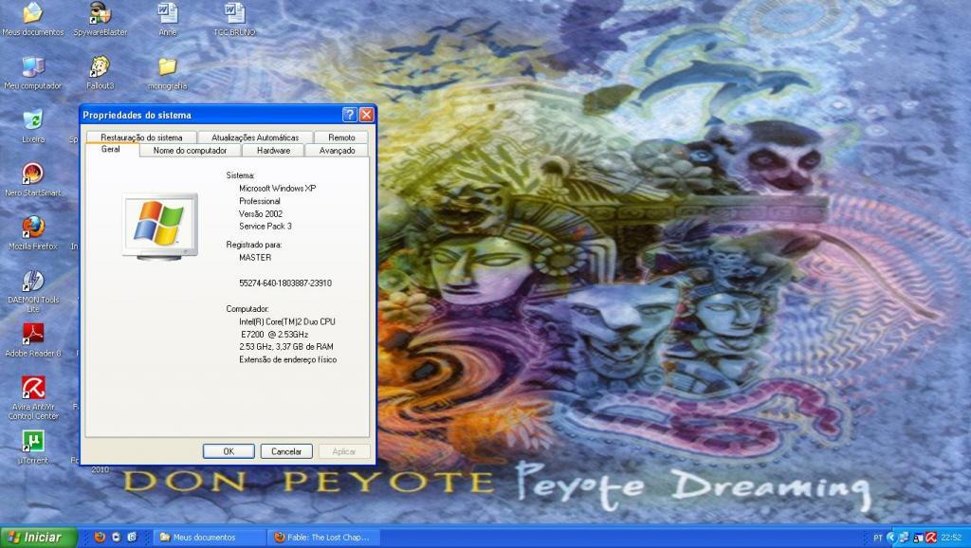971x548 pixels.
Task: Select the Mozilla Firefox desktop shortcut
Action: [x=33, y=233]
